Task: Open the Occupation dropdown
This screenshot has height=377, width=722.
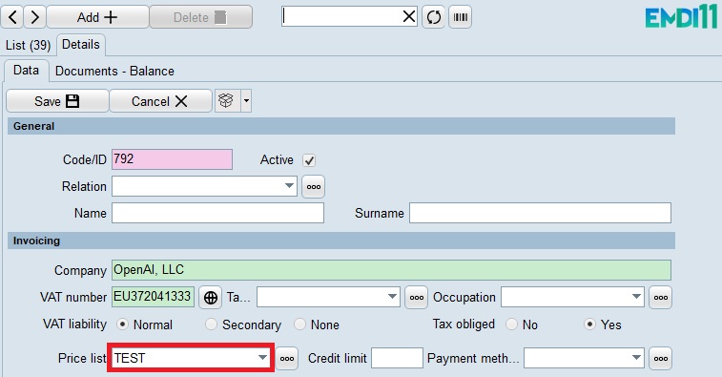Action: coord(572,297)
